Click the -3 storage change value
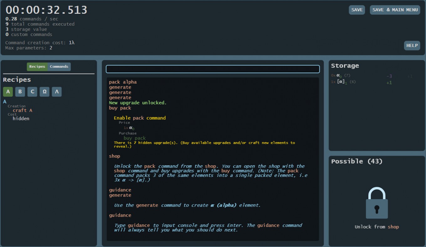 [x=389, y=76]
